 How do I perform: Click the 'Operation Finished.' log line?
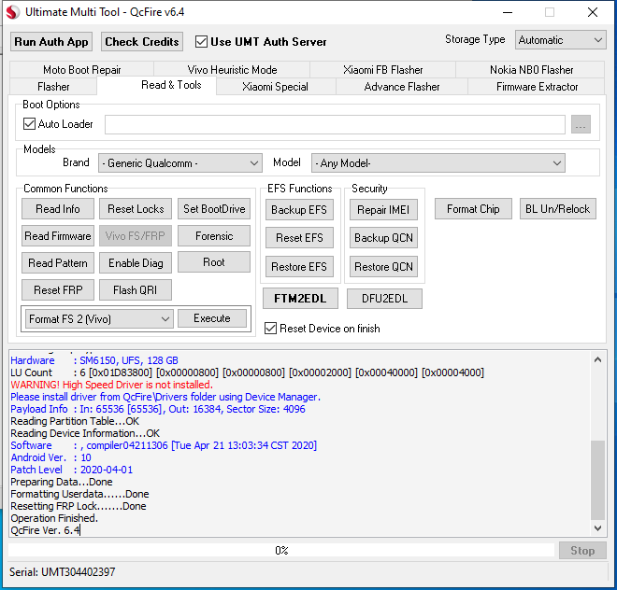click(x=54, y=518)
